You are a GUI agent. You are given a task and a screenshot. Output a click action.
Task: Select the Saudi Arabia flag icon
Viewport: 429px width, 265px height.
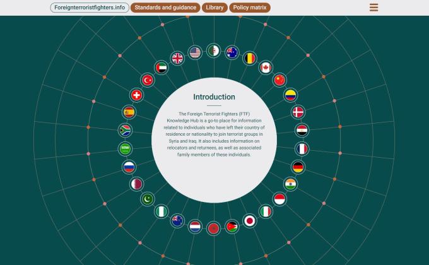pos(125,149)
